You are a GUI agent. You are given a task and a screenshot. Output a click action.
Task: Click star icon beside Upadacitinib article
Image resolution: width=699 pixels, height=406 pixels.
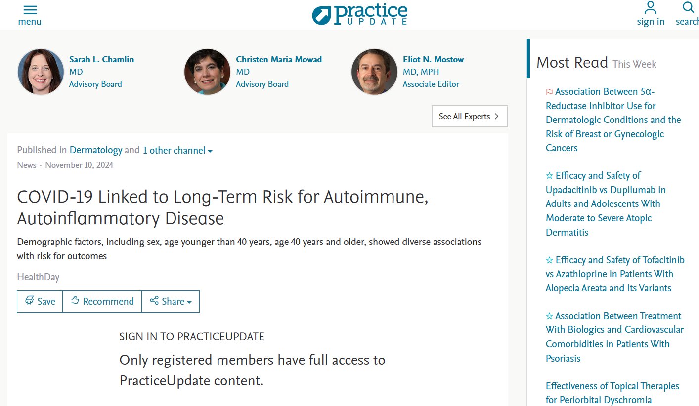click(549, 176)
